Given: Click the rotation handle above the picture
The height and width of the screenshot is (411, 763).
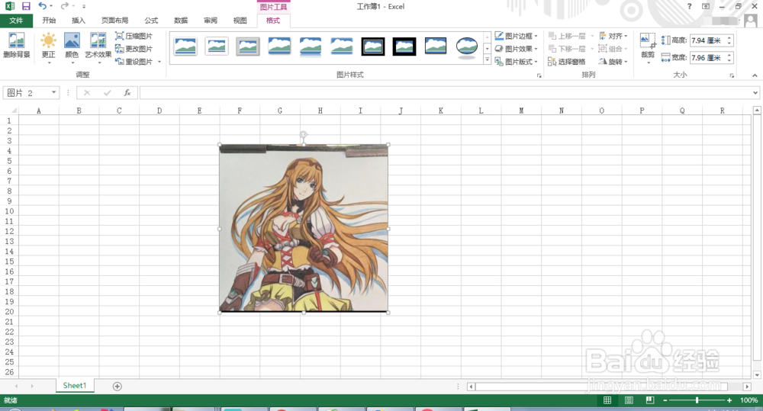Looking at the screenshot, I should (303, 134).
